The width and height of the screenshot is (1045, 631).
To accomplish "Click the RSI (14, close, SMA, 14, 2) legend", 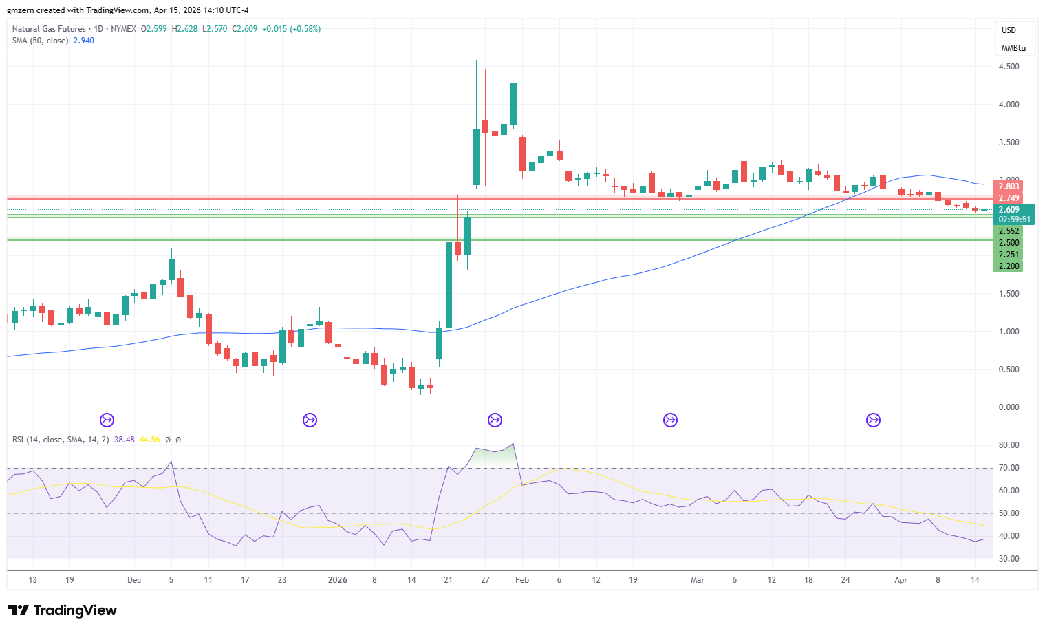I will coord(61,440).
